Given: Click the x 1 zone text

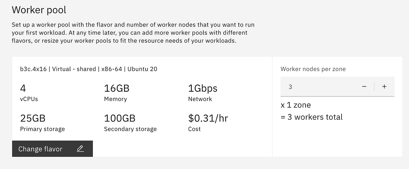Looking at the screenshot, I should coord(296,105).
